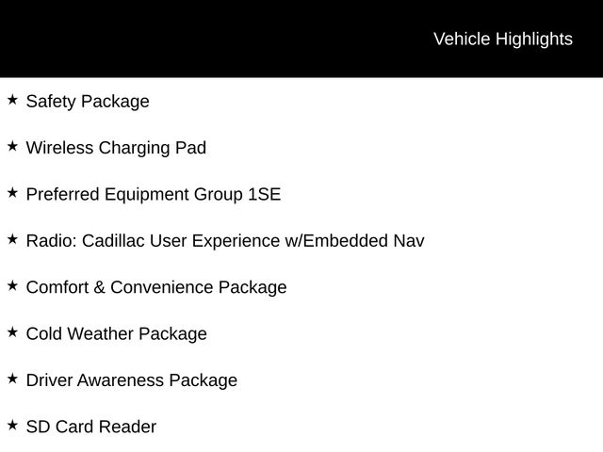Click the star bullet next to Comfort & Convenience Package
The height and width of the screenshot is (452, 603).
(12, 286)
